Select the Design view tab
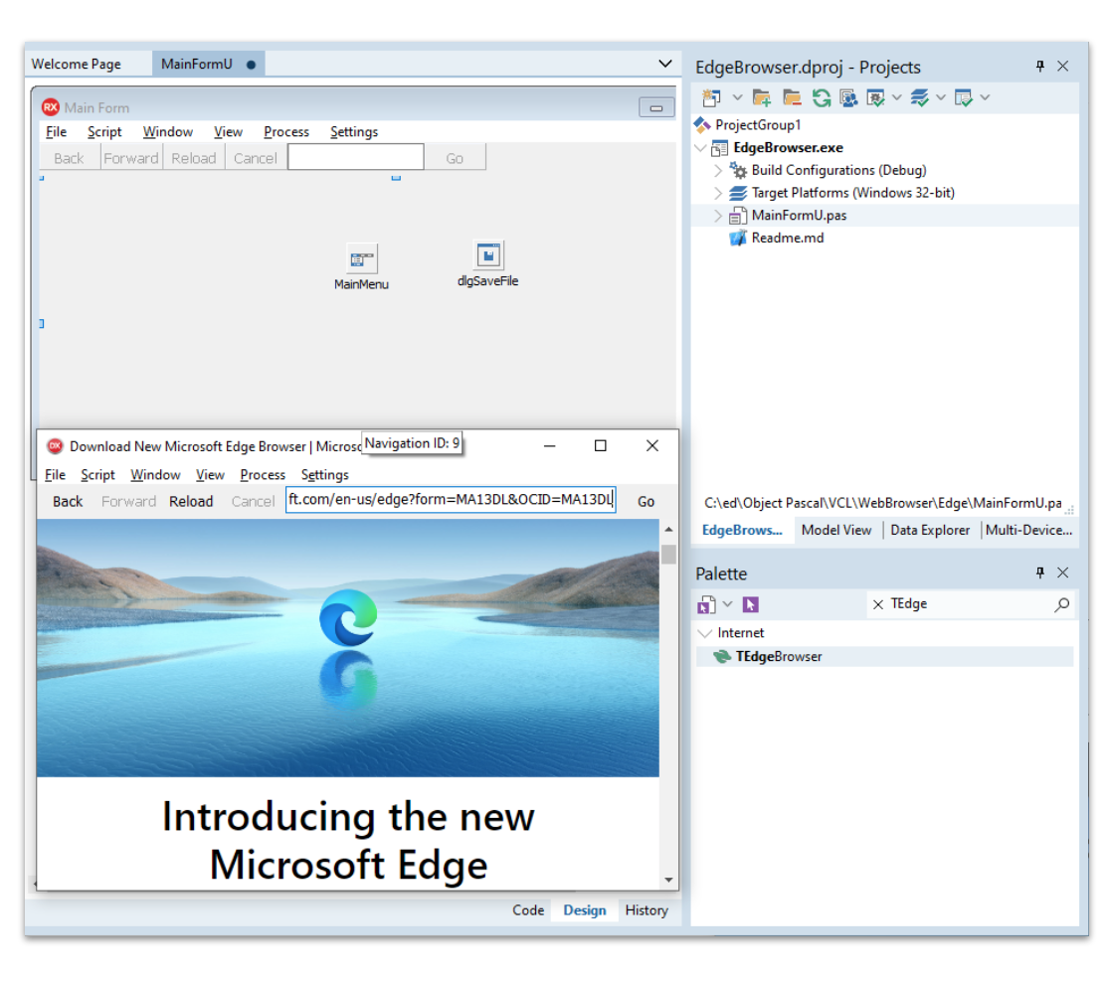The height and width of the screenshot is (982, 1110). (x=585, y=910)
